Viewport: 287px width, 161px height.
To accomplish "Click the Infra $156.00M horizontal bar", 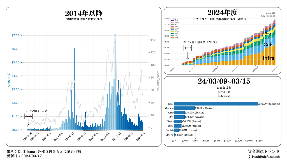I will point(216,104).
